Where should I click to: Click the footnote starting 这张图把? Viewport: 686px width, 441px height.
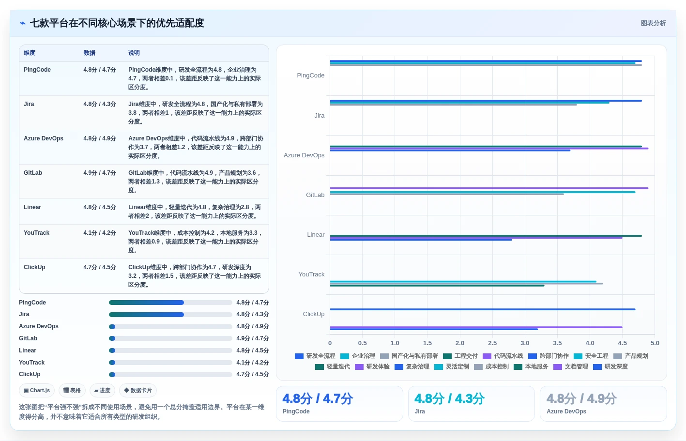tap(142, 412)
